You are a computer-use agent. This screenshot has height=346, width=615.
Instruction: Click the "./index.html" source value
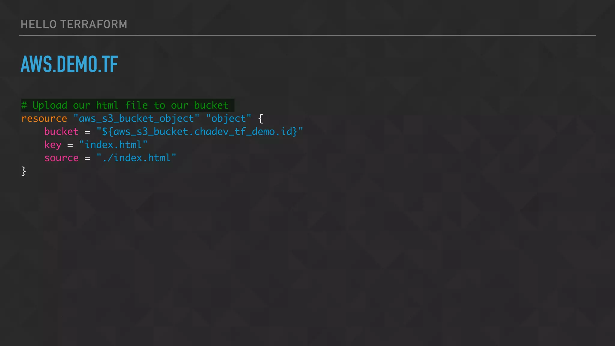click(136, 158)
